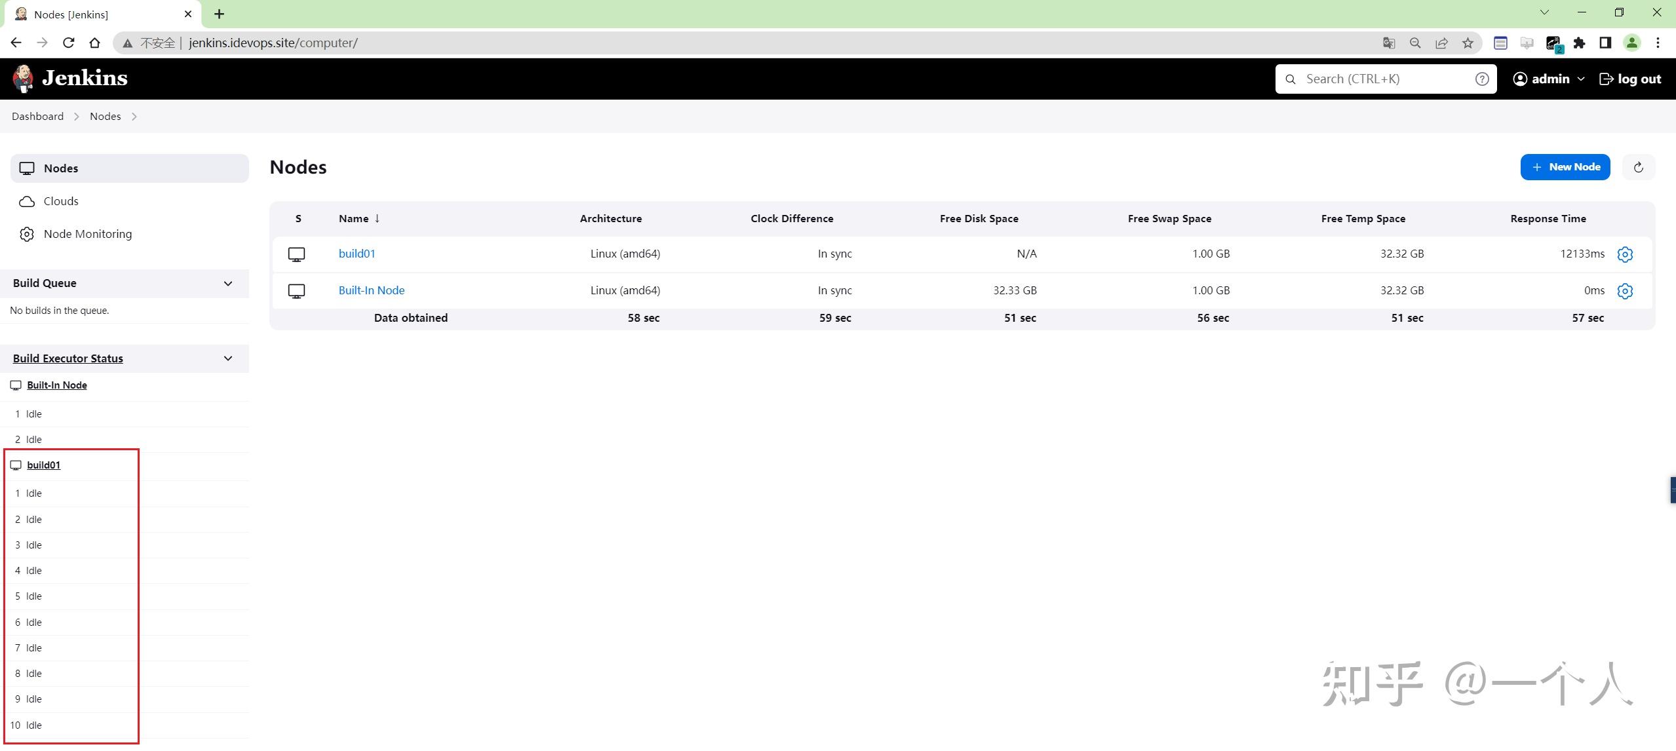The height and width of the screenshot is (751, 1676).
Task: Open the browser extensions puzzle icon
Action: pos(1579,43)
